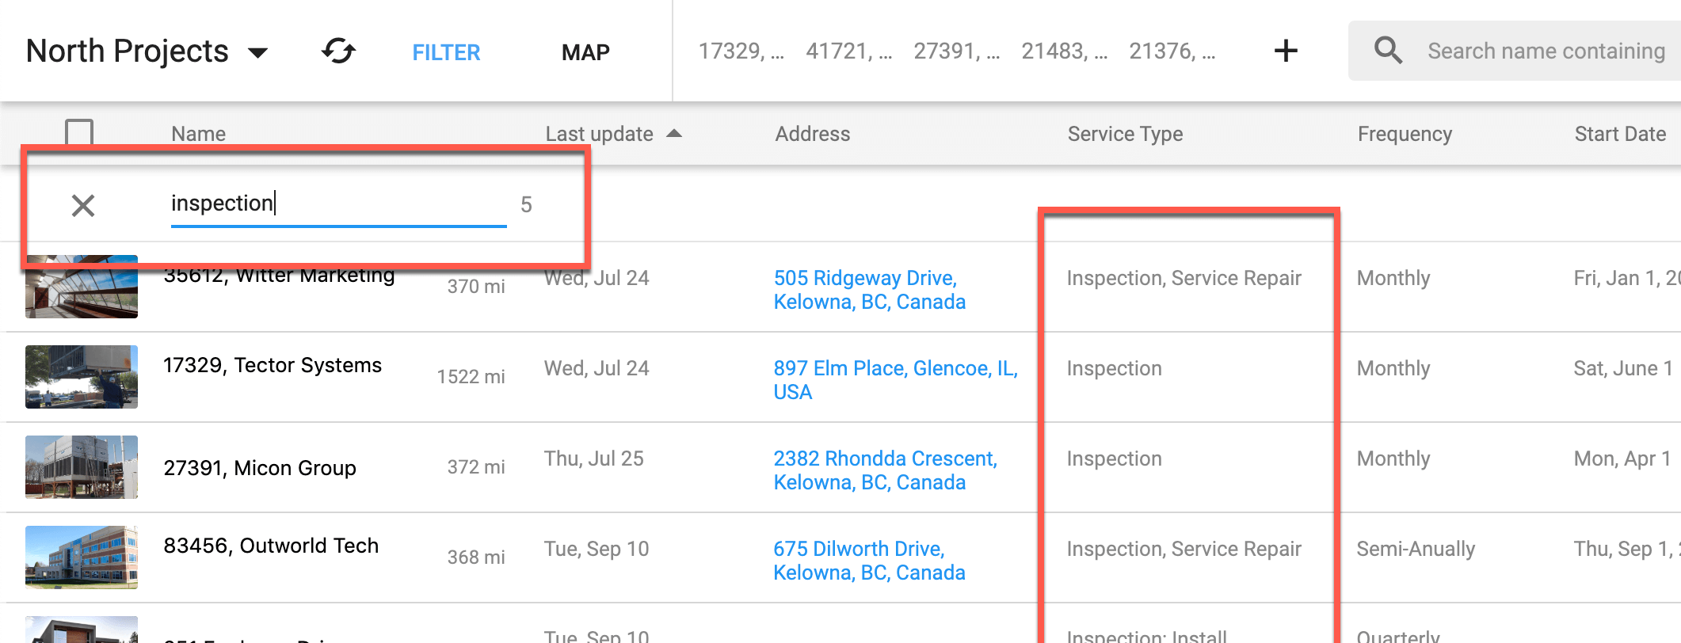Open the 41721 shortcut tab
This screenshot has height=643, width=1681.
point(848,51)
